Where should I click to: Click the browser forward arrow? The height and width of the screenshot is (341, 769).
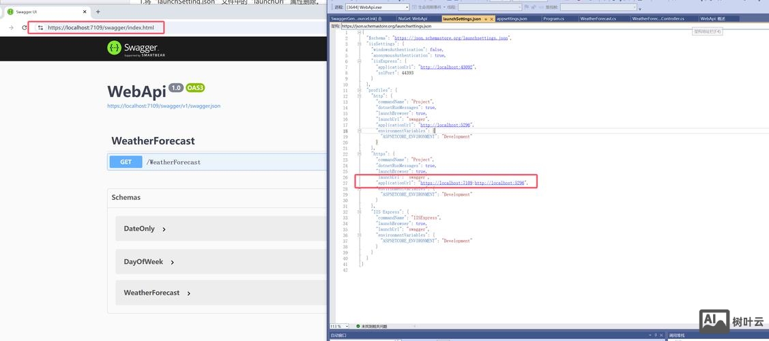11,28
